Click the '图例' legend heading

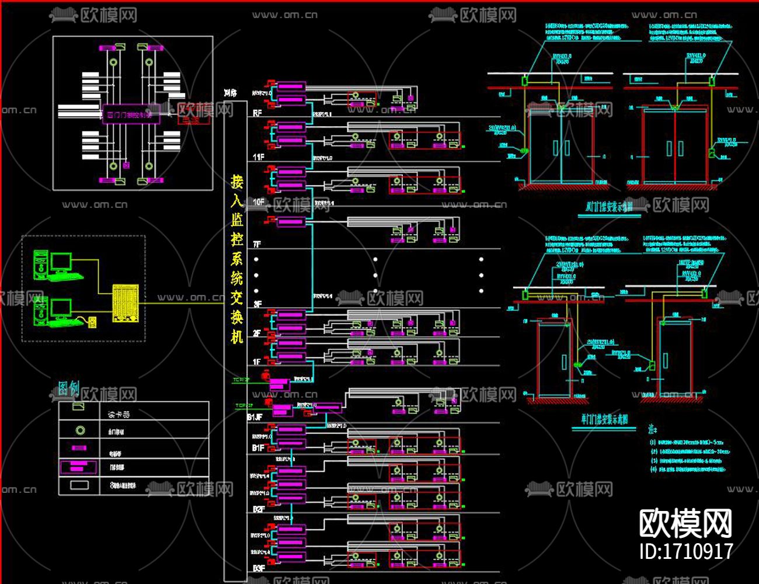click(x=69, y=388)
